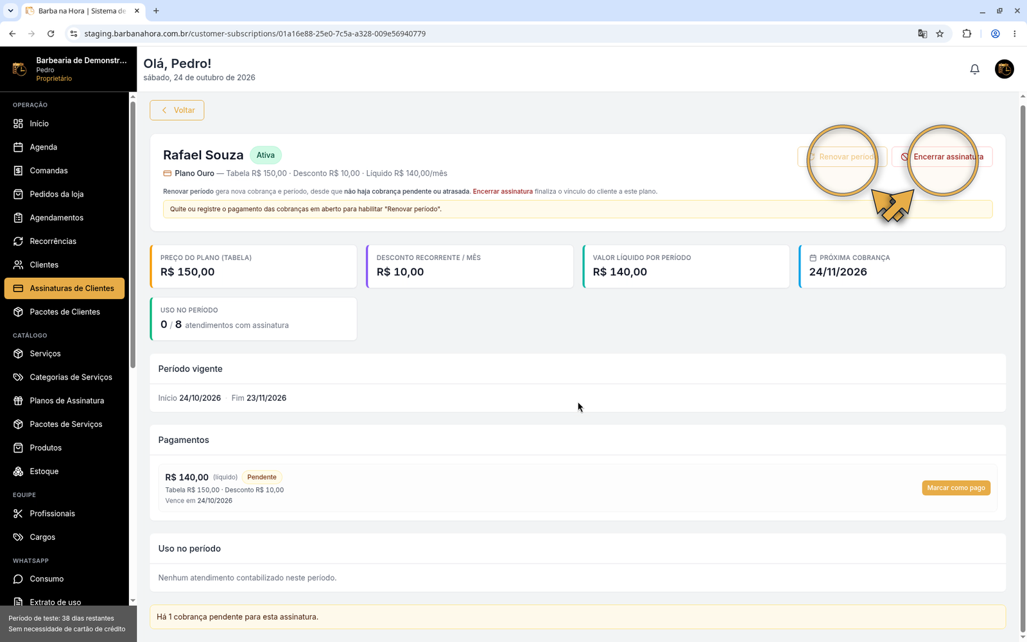Open Agenda calendar icon in sidebar

click(x=18, y=147)
